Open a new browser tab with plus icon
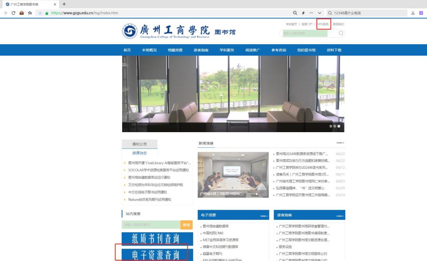This screenshot has height=261, width=427. point(64,4)
